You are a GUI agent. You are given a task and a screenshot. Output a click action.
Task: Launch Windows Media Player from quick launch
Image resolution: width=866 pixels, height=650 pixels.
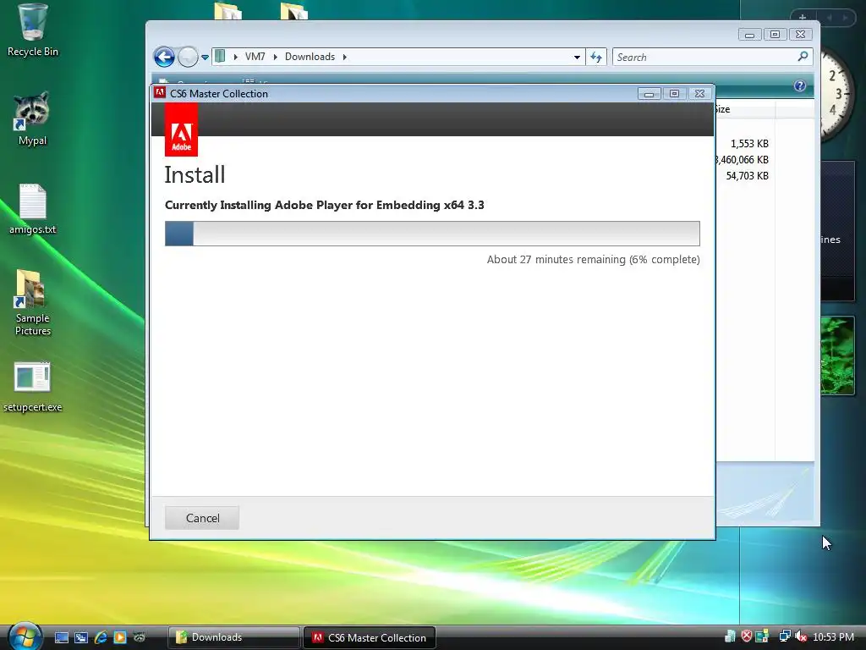[120, 637]
